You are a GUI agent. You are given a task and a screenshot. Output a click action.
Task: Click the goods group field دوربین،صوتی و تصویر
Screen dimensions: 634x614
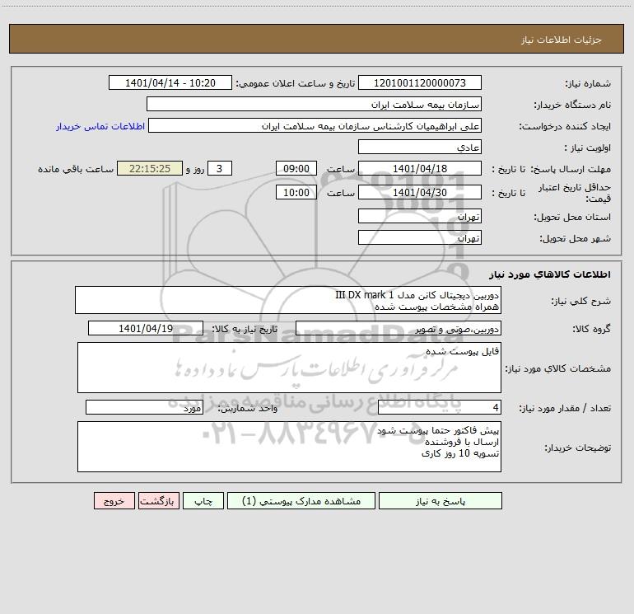tap(399, 328)
